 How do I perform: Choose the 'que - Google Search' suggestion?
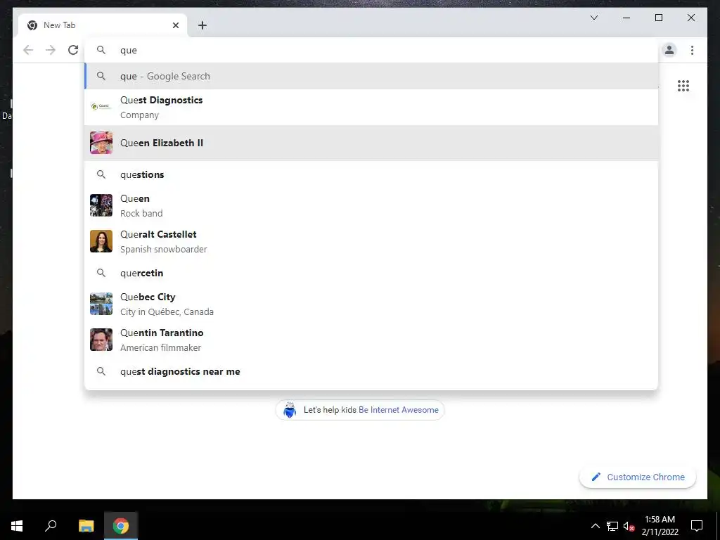(371, 76)
